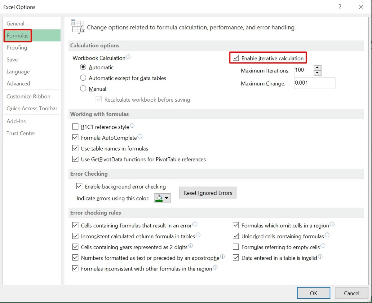The image size is (372, 303).
Task: Toggle Unlocked cells containing formulas rule
Action: coord(236,236)
